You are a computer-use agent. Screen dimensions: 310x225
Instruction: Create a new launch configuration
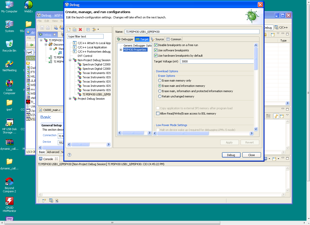69,29
